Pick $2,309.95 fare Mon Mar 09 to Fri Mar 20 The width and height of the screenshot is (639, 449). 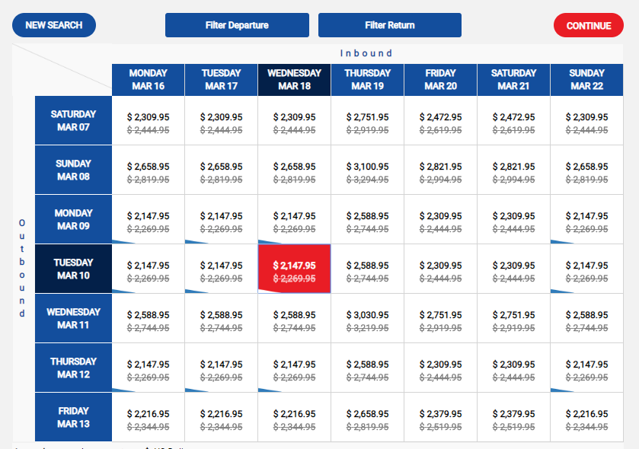(440, 219)
